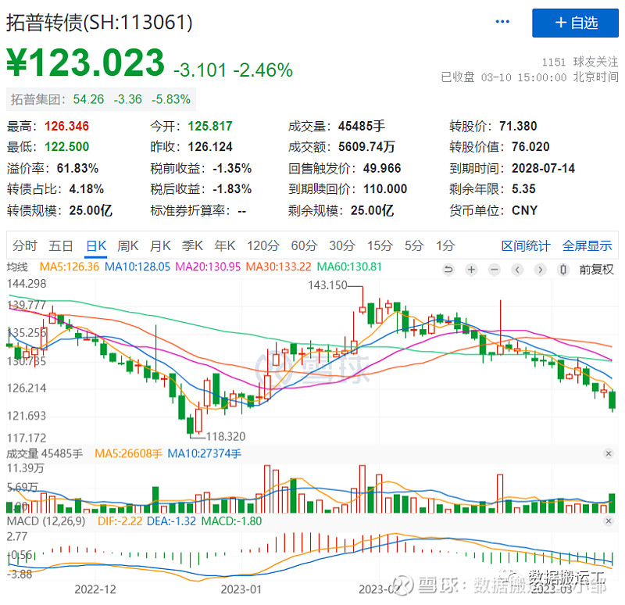Viewport: 625px width, 605px height.
Task: Click the MA60:130.81 legend label
Action: coord(349,267)
